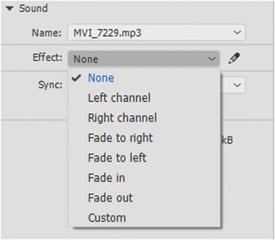Viewport: 275px width, 240px height.
Task: Click the Sound section header label
Action: 34,9
